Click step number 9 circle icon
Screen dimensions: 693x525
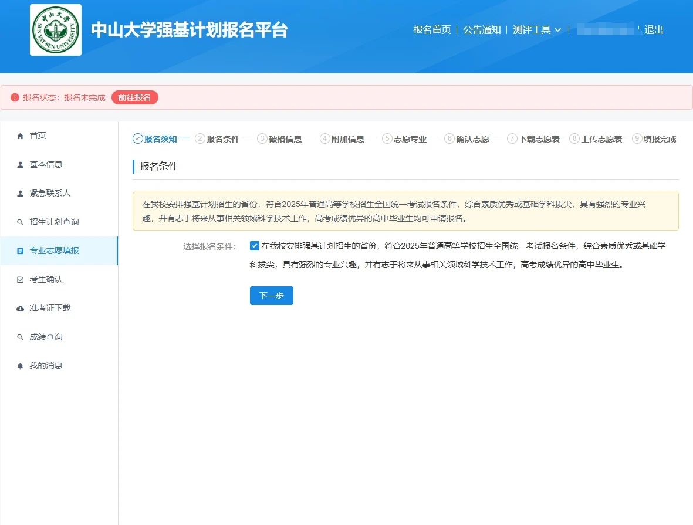(637, 139)
